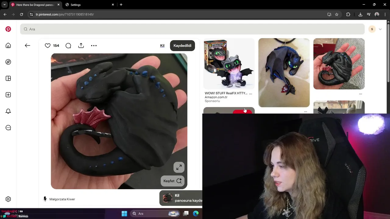Open notifications bell icon
The width and height of the screenshot is (390, 219).
[8, 111]
